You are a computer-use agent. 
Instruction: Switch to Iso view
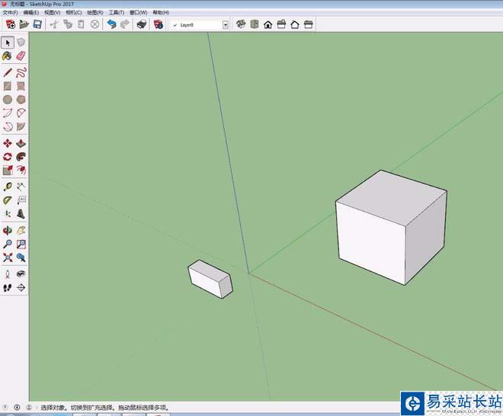pyautogui.click(x=241, y=24)
